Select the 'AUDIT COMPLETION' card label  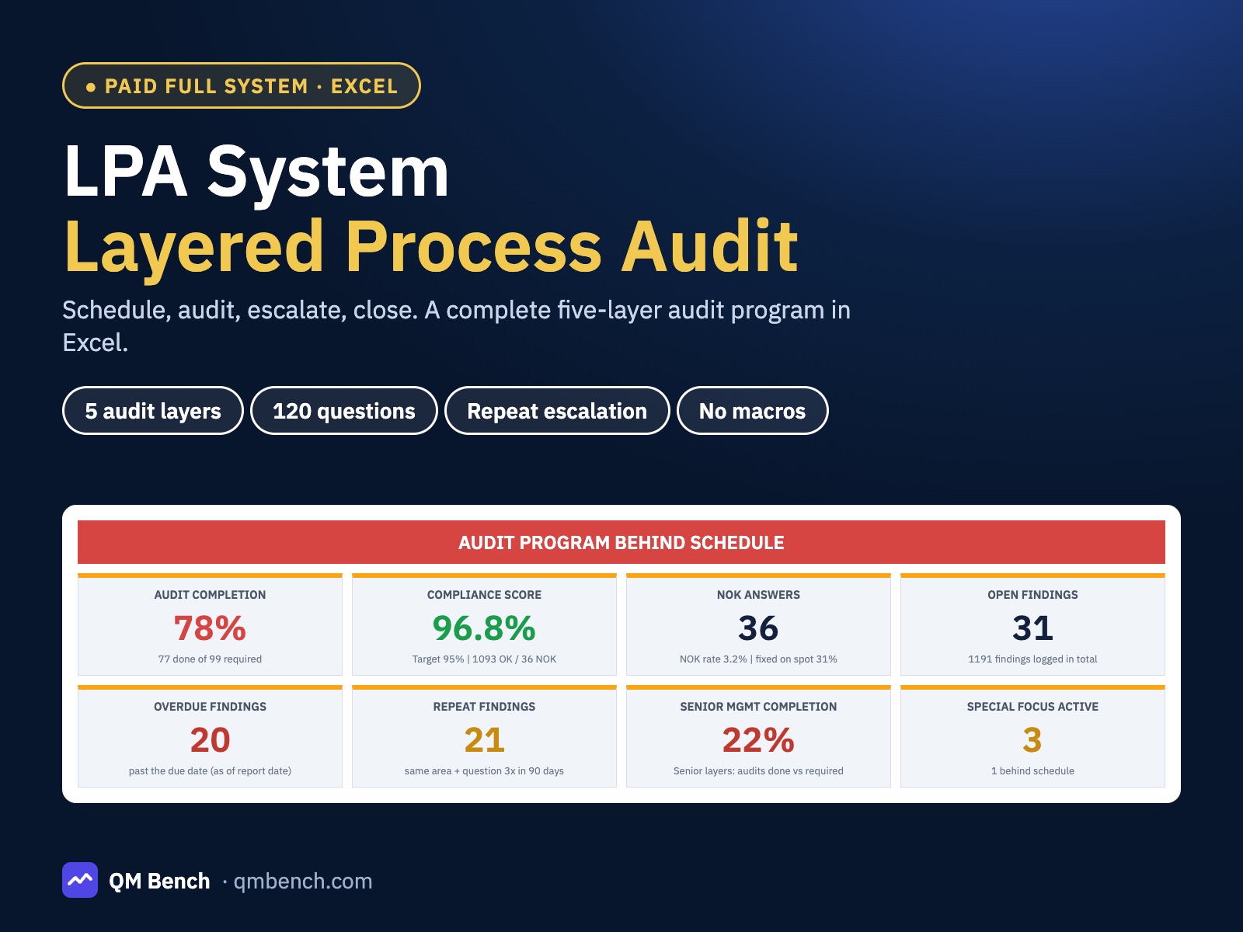(210, 595)
